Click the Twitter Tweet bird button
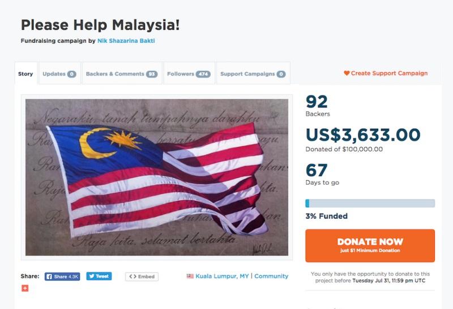Viewport: 453px width, 309px height. (99, 276)
